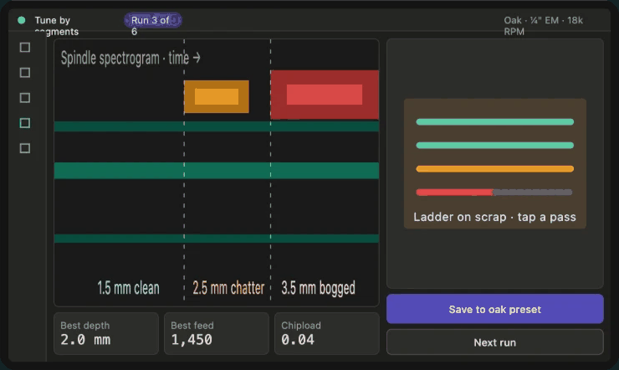
Task: Click the Best feed 1,450 card
Action: coord(217,333)
